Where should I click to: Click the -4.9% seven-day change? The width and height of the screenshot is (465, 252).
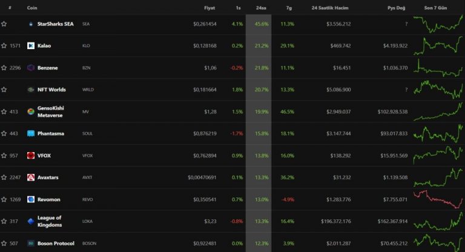point(288,199)
